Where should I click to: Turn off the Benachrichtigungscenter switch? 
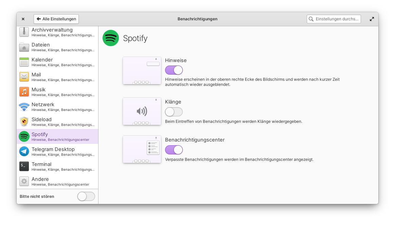click(174, 150)
